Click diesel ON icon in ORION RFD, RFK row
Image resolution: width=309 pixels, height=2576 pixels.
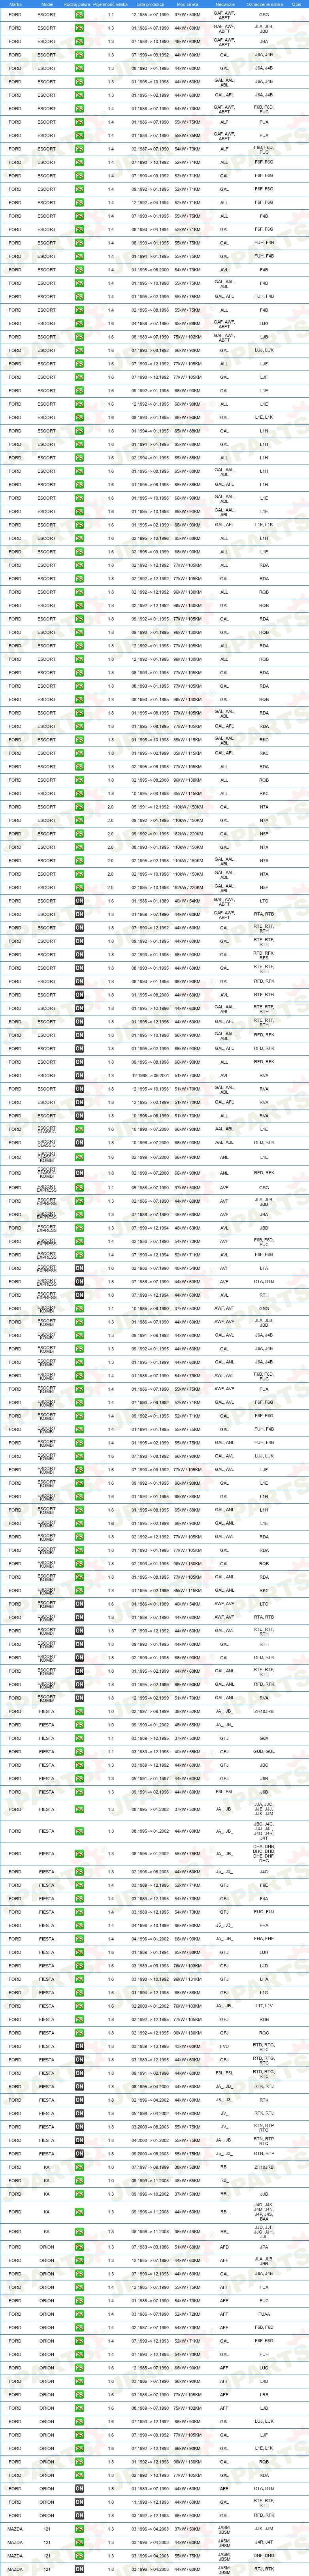click(x=79, y=2515)
